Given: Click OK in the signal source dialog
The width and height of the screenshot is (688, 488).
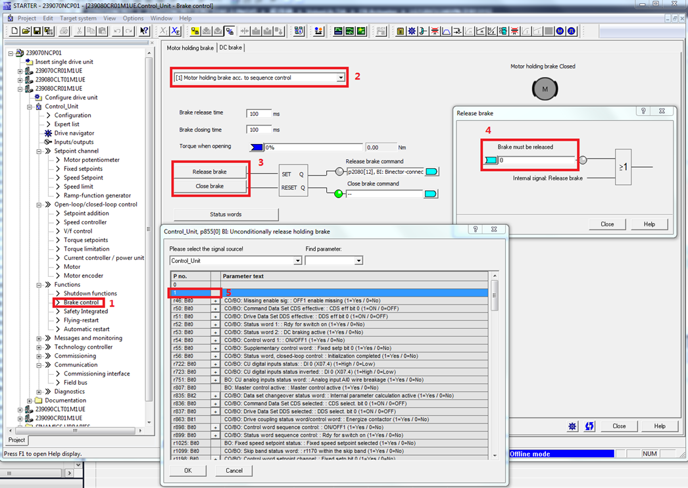Looking at the screenshot, I should pos(187,471).
